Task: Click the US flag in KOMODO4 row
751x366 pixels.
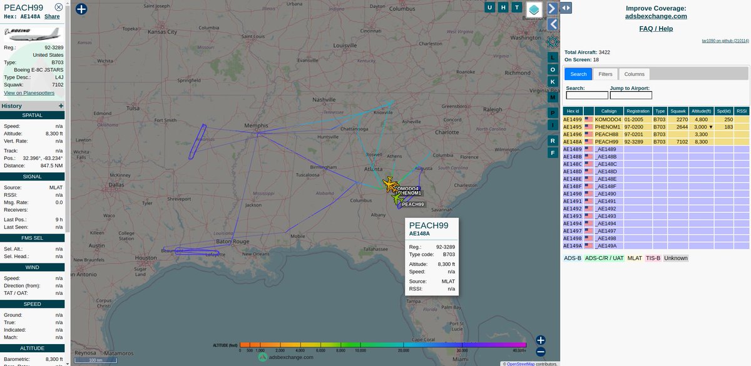Action: [588, 119]
